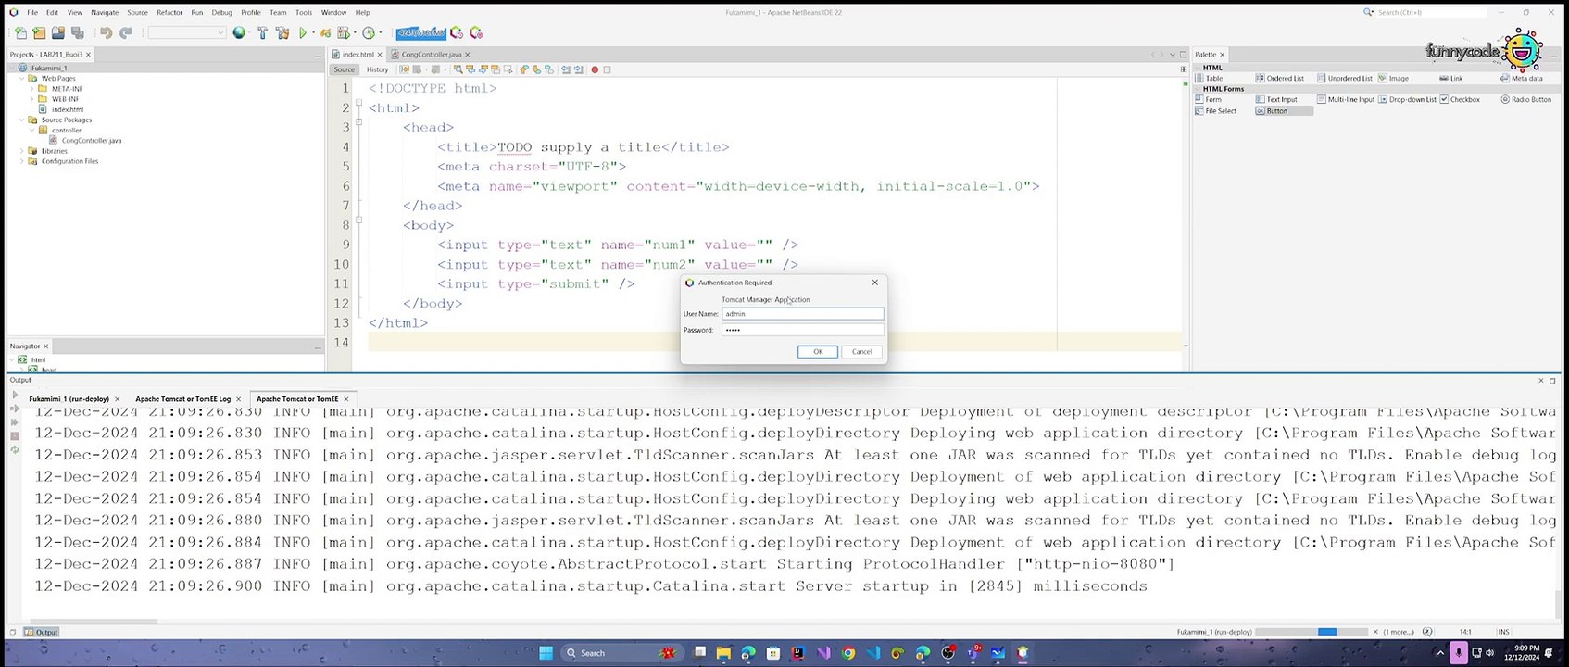Select Text Input in the palette
Screen dimensions: 1569x667
tap(1276, 99)
